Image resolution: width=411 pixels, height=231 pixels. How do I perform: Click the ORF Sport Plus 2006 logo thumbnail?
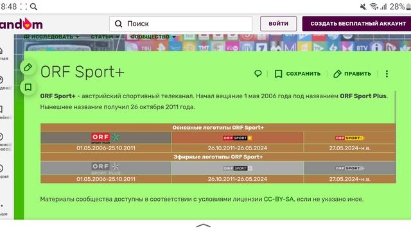click(x=105, y=138)
